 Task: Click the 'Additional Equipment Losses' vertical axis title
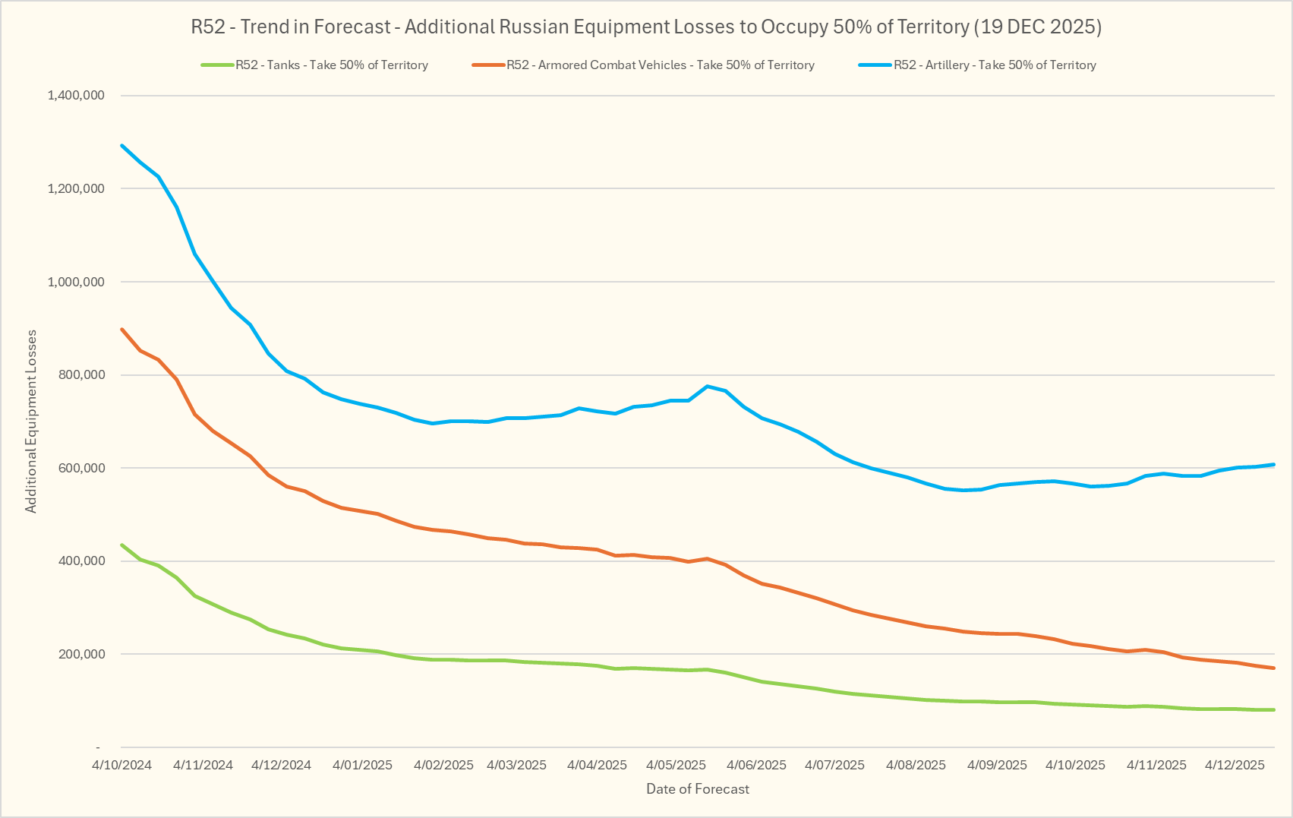[x=31, y=422]
